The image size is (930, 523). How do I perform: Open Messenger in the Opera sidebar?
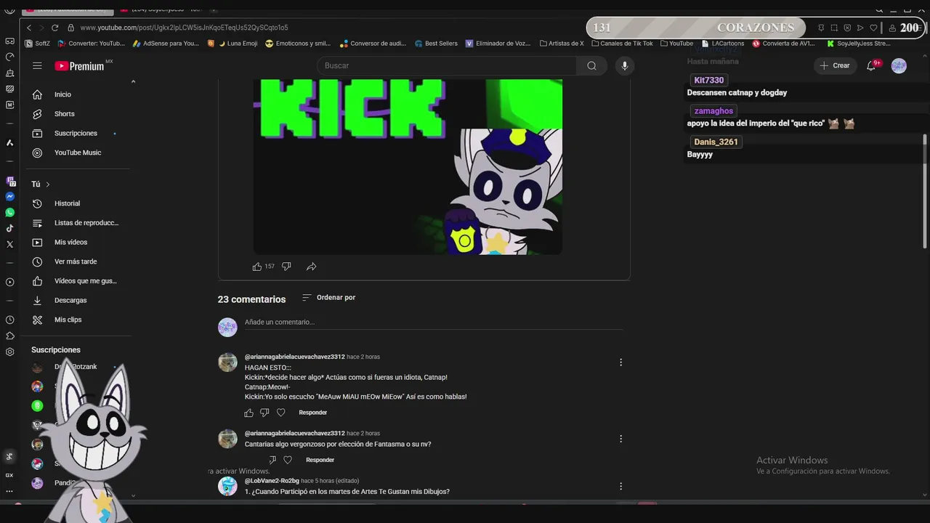(9, 197)
